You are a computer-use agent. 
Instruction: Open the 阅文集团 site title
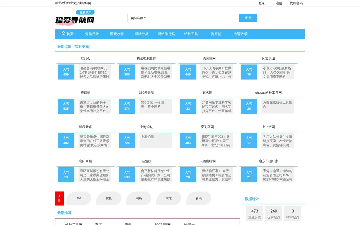[268, 58]
